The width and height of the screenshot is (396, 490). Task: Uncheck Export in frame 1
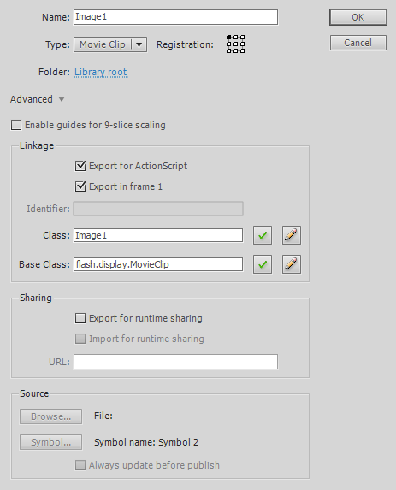80,186
